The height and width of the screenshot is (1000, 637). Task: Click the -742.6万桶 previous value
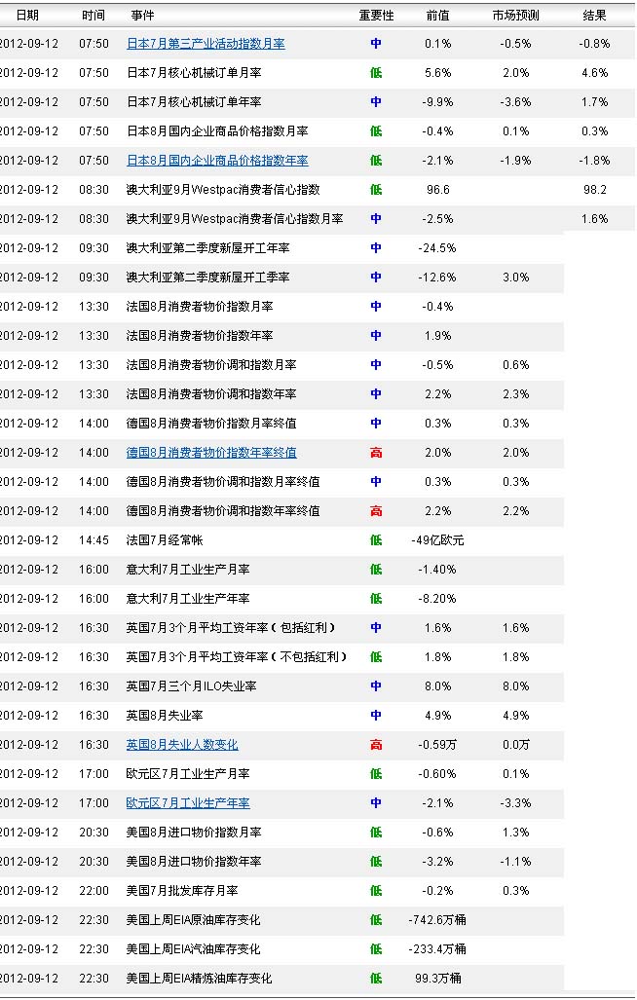click(x=437, y=920)
